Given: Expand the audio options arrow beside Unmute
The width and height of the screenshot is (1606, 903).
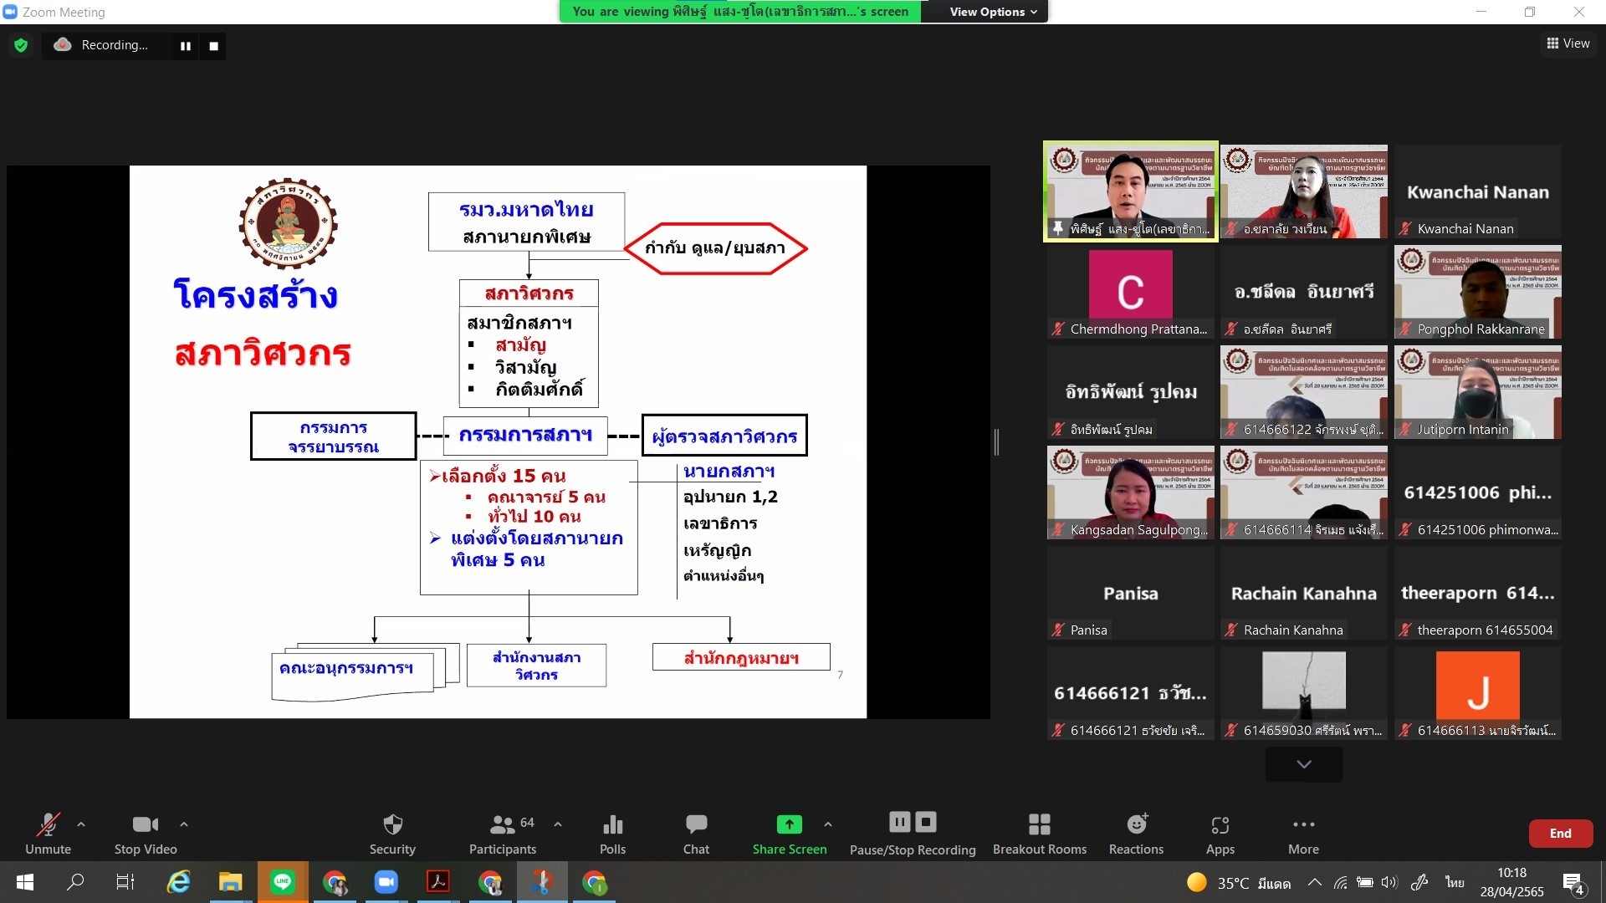Looking at the screenshot, I should 81,824.
